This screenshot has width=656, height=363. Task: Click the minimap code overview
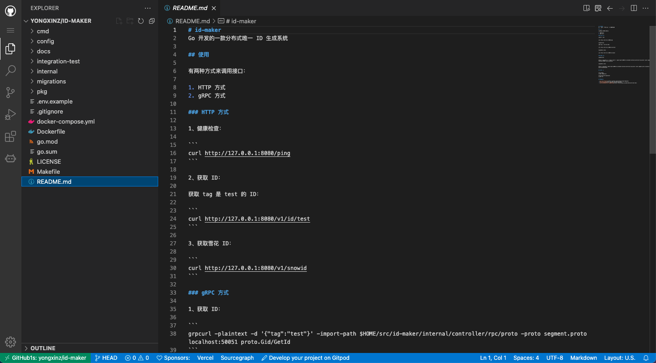coord(623,55)
